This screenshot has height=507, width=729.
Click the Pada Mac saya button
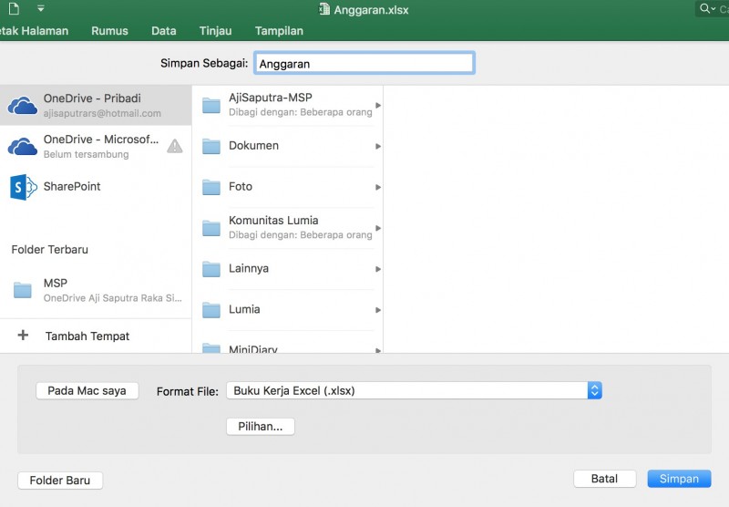pyautogui.click(x=87, y=390)
